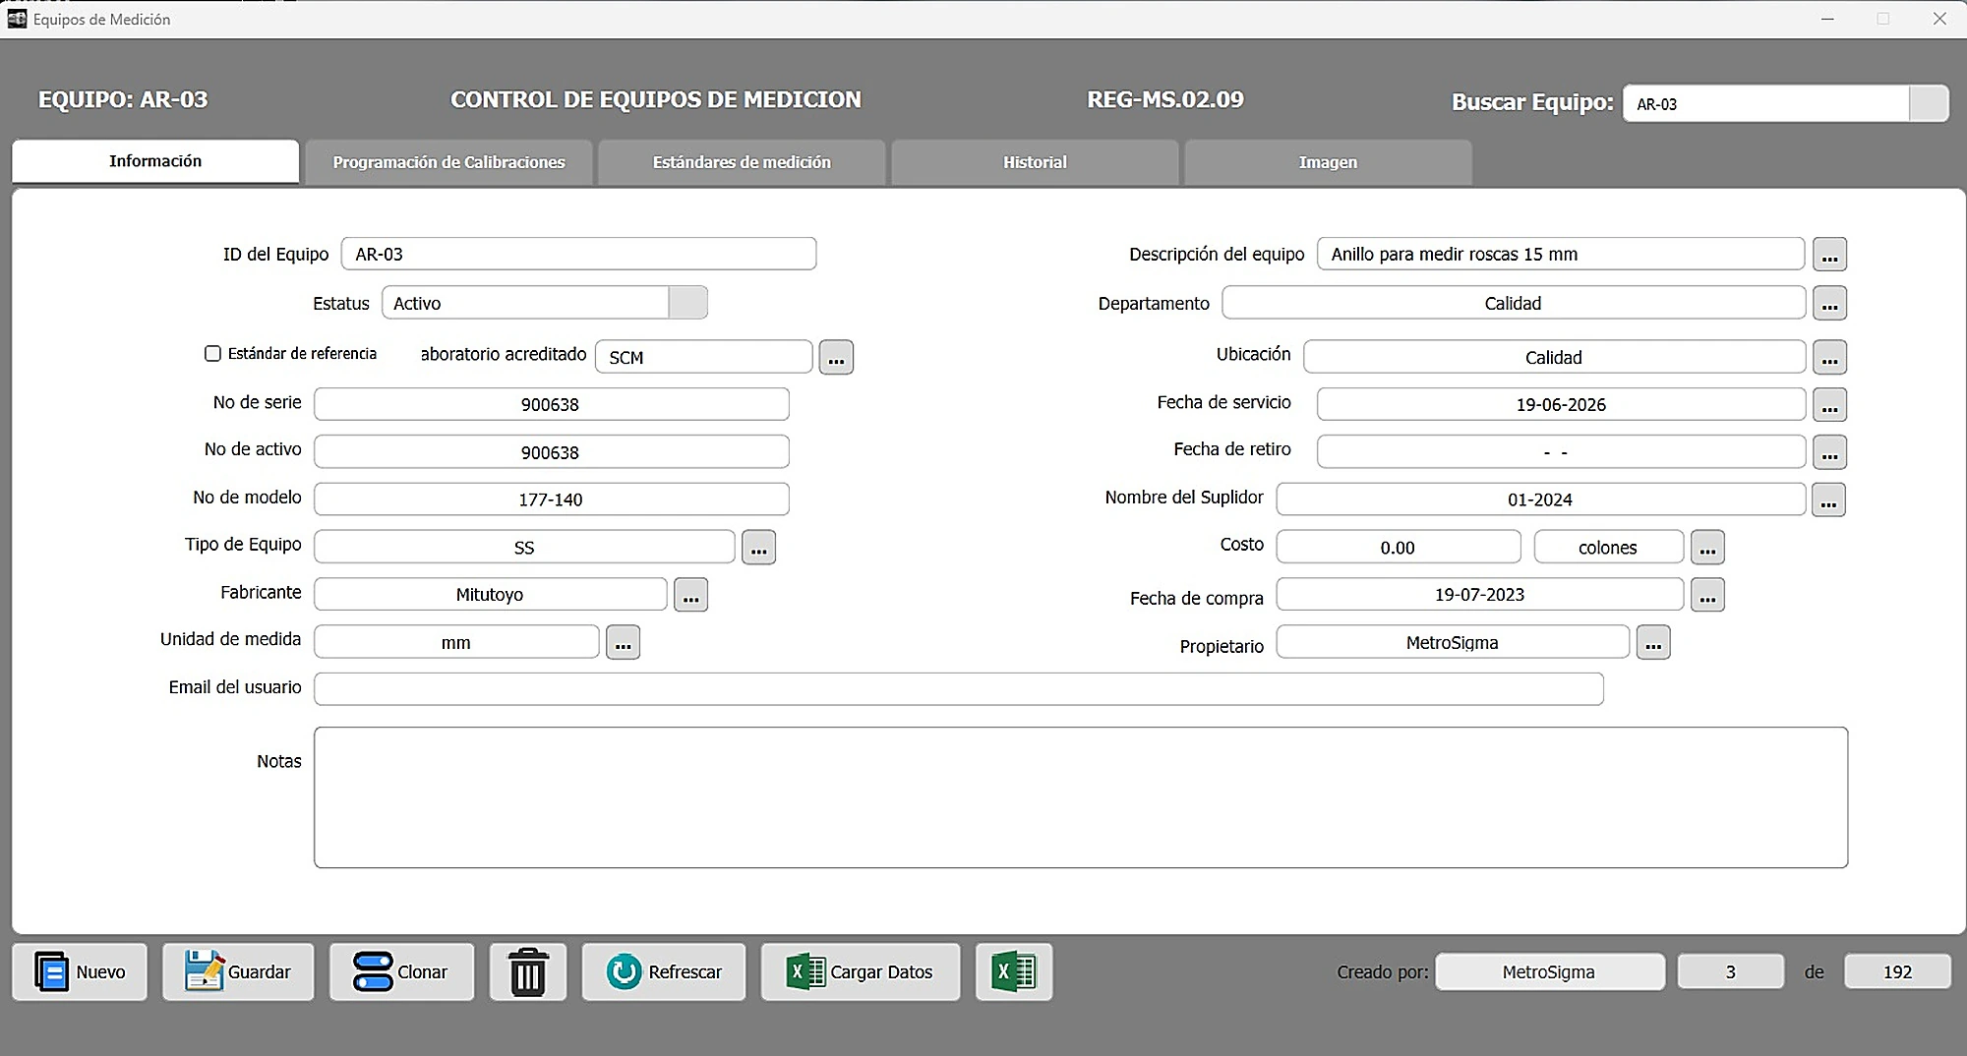Click the Email del usuario field
The height and width of the screenshot is (1056, 1967).
tap(958, 688)
